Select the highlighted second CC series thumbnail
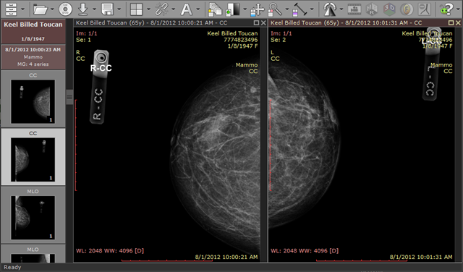The height and width of the screenshot is (272, 463). coord(33,159)
